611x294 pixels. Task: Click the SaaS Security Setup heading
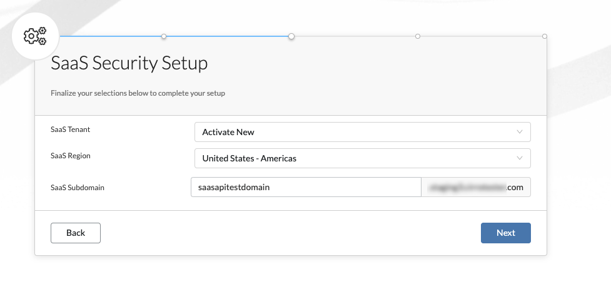(x=129, y=63)
